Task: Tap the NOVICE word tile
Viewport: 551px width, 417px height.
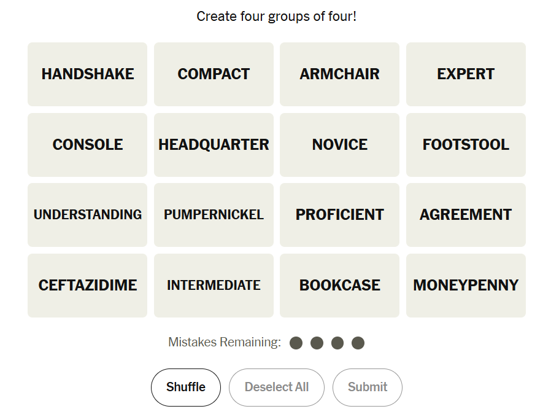Action: (x=339, y=145)
